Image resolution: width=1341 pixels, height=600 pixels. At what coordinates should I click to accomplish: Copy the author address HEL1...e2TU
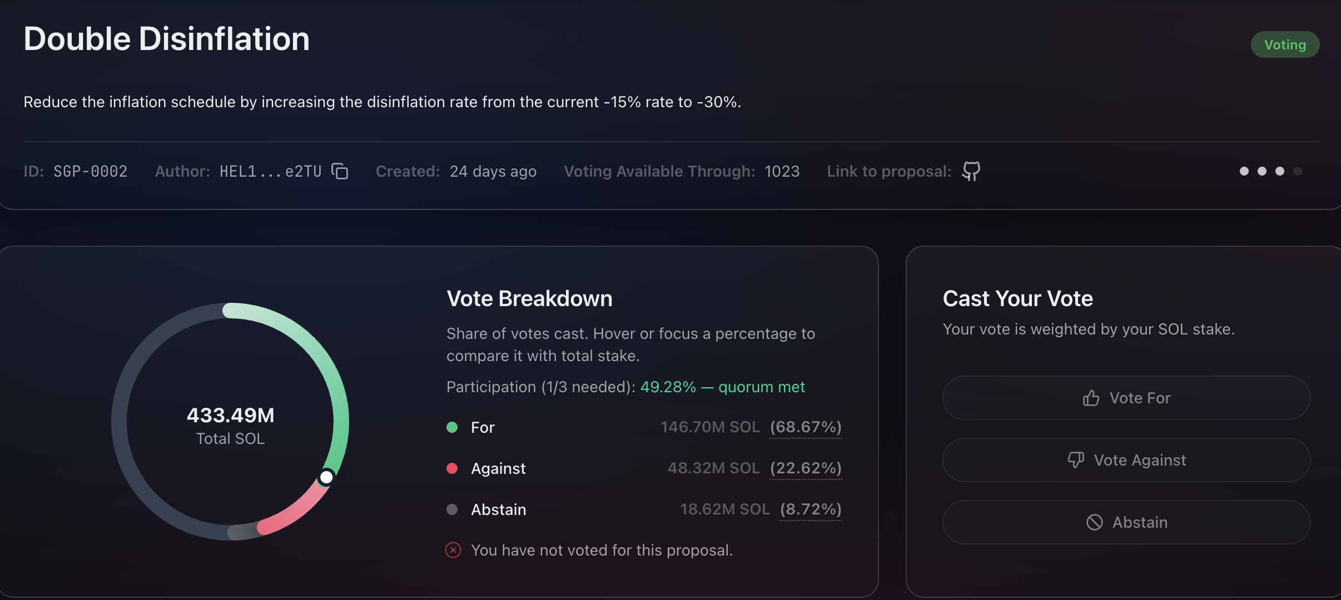(x=340, y=171)
